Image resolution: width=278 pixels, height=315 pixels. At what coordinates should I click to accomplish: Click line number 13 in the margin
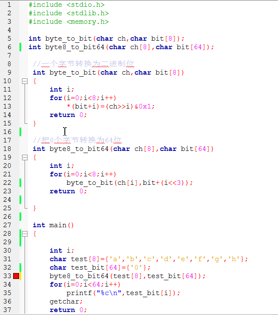click(x=7, y=106)
